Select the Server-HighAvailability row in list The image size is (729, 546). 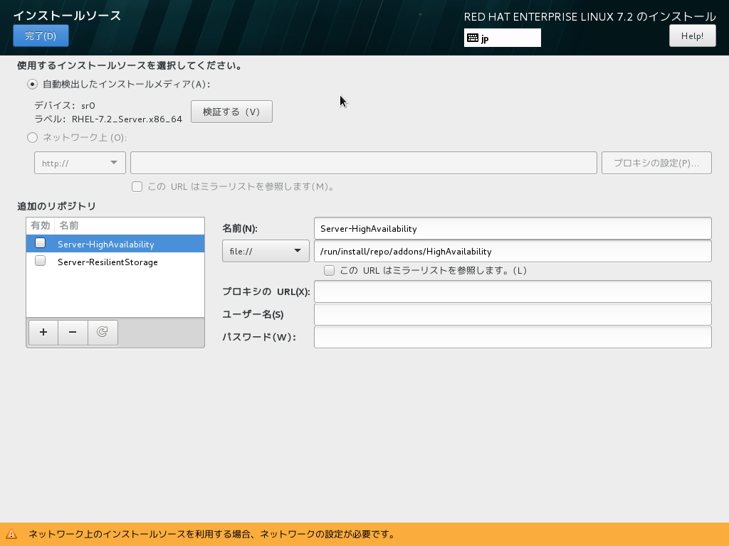click(115, 244)
